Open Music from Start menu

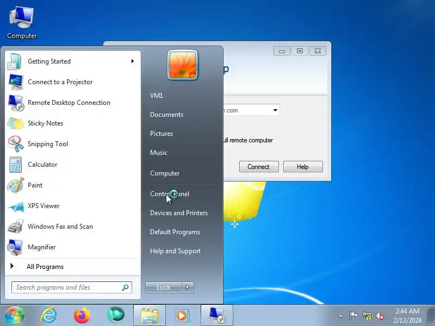159,153
